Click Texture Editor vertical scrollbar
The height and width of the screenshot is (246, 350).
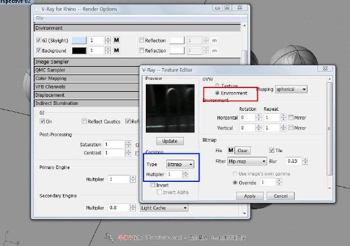tap(330, 128)
